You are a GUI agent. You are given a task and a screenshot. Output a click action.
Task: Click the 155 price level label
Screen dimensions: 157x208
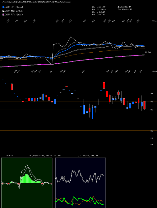coord(151,102)
